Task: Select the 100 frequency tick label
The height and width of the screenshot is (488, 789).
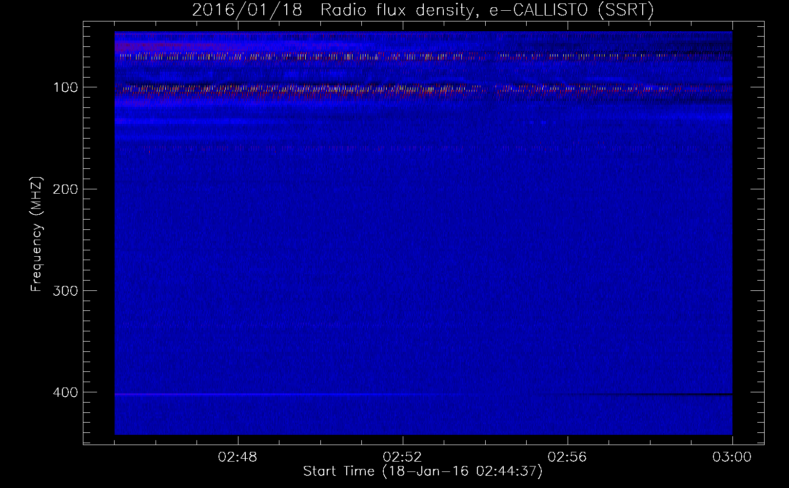Action: 66,87
